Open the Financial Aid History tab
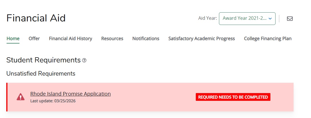 [70, 38]
